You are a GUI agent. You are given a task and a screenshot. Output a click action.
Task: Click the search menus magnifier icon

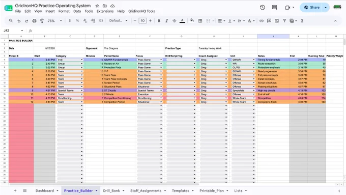click(x=11, y=20)
